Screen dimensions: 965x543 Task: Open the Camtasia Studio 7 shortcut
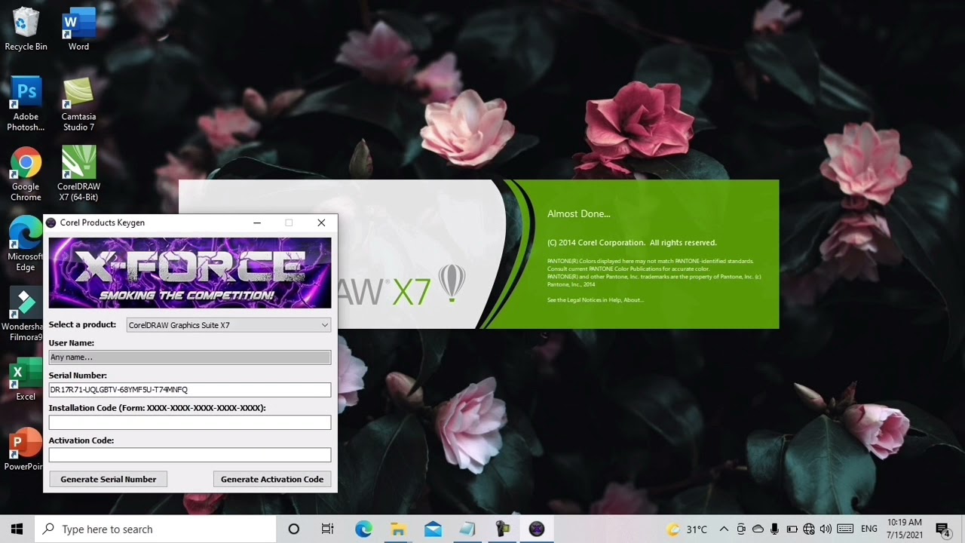[78, 104]
